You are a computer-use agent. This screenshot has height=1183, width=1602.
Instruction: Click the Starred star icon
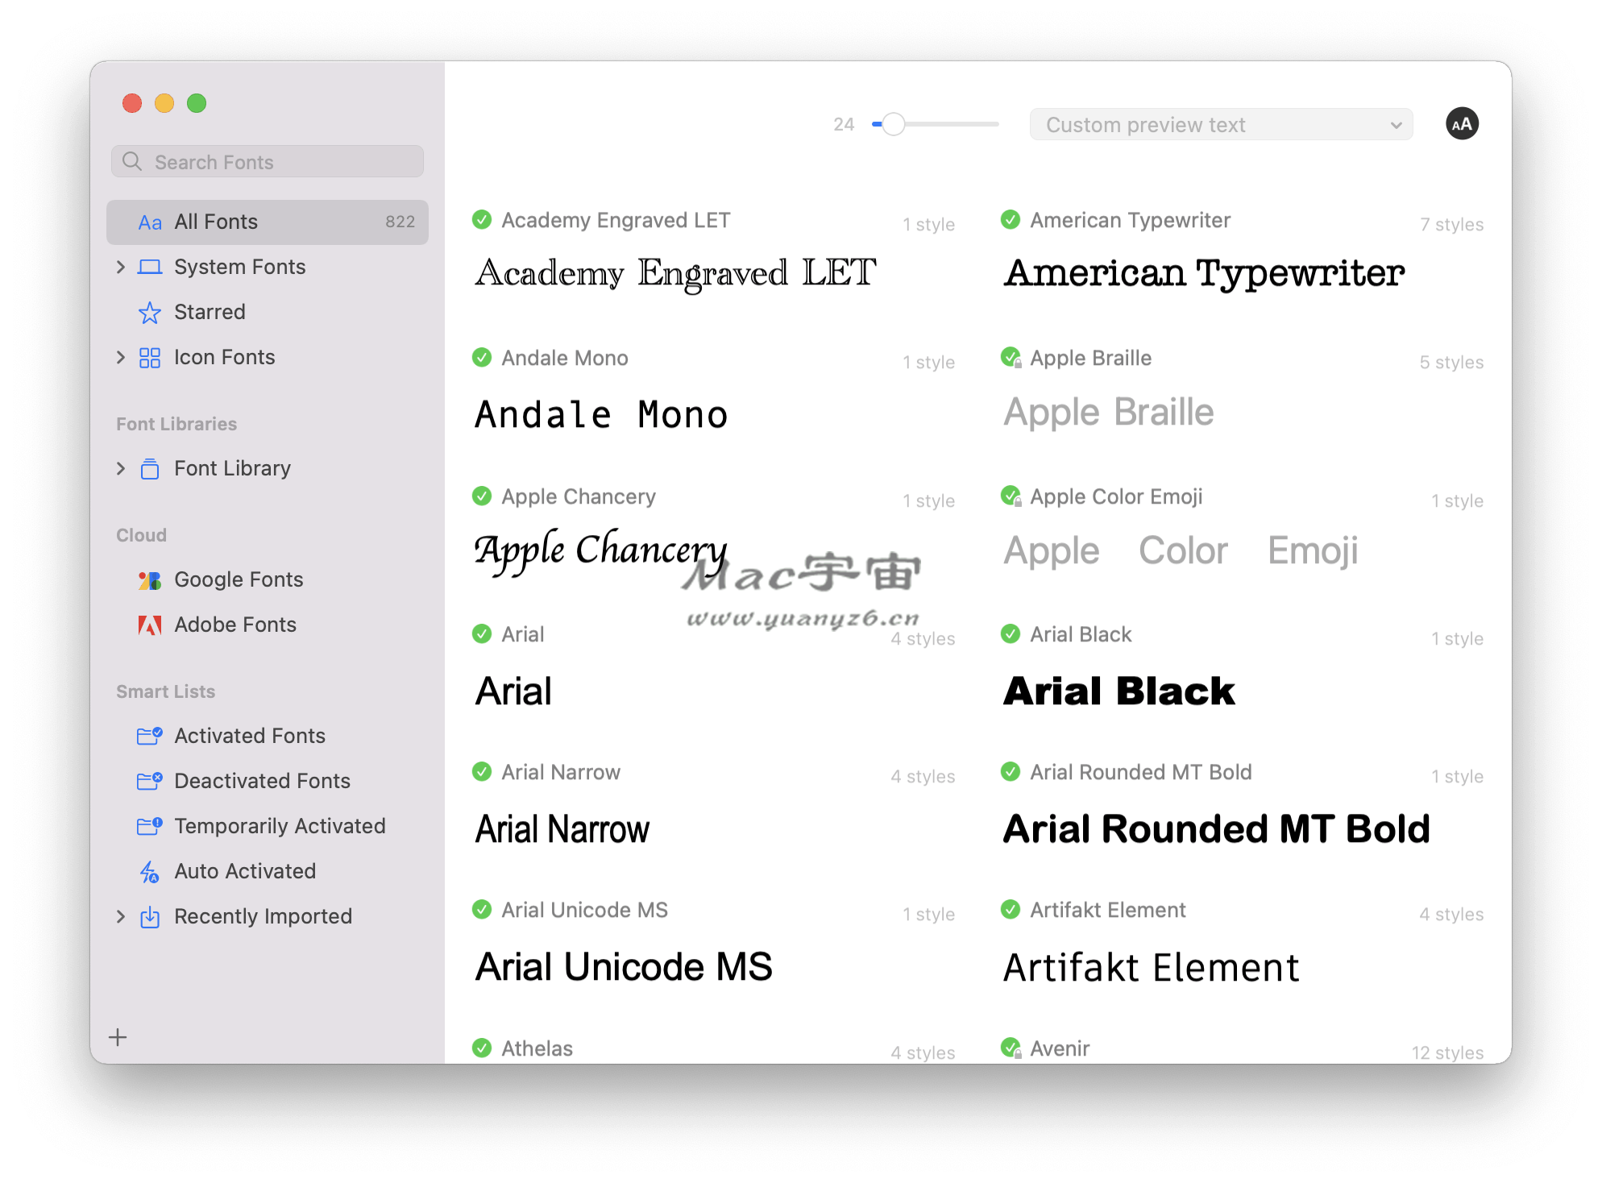[150, 313]
